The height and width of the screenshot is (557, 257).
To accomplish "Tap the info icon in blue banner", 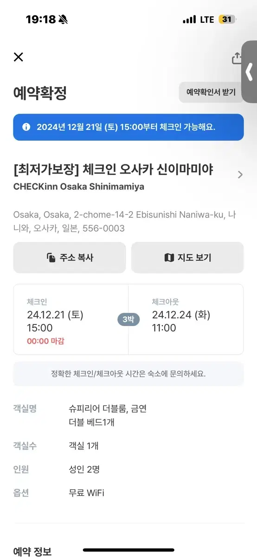I will 26,127.
